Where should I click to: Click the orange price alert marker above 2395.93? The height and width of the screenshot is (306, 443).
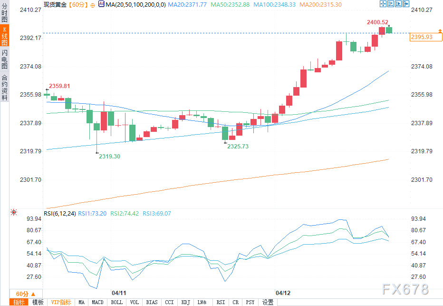[440, 31]
